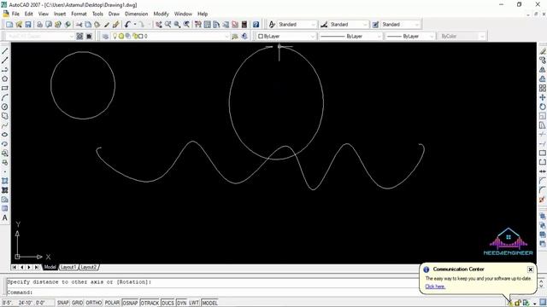Open the layer list dropdown
This screenshot has height=307, width=547.
(x=170, y=36)
